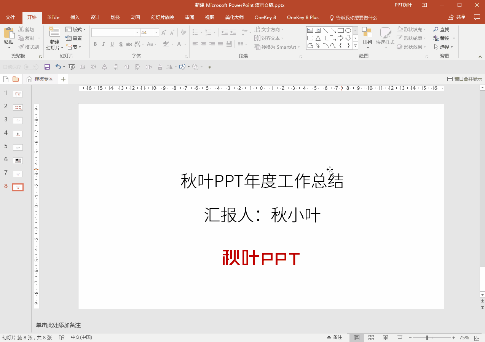
Task: Toggle normal view button in status bar
Action: [357, 337]
